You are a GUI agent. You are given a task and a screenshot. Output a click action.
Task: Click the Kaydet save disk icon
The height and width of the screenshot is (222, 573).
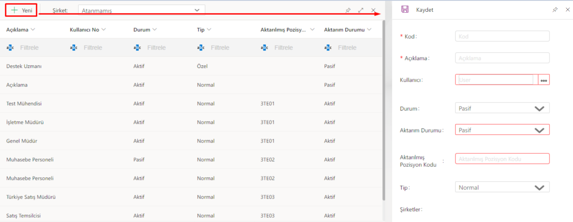click(x=405, y=10)
